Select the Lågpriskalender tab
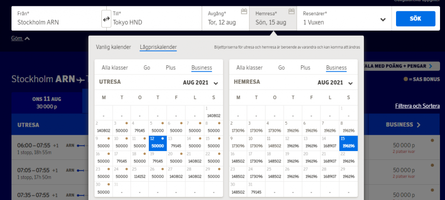This screenshot has height=200, width=445. click(158, 47)
